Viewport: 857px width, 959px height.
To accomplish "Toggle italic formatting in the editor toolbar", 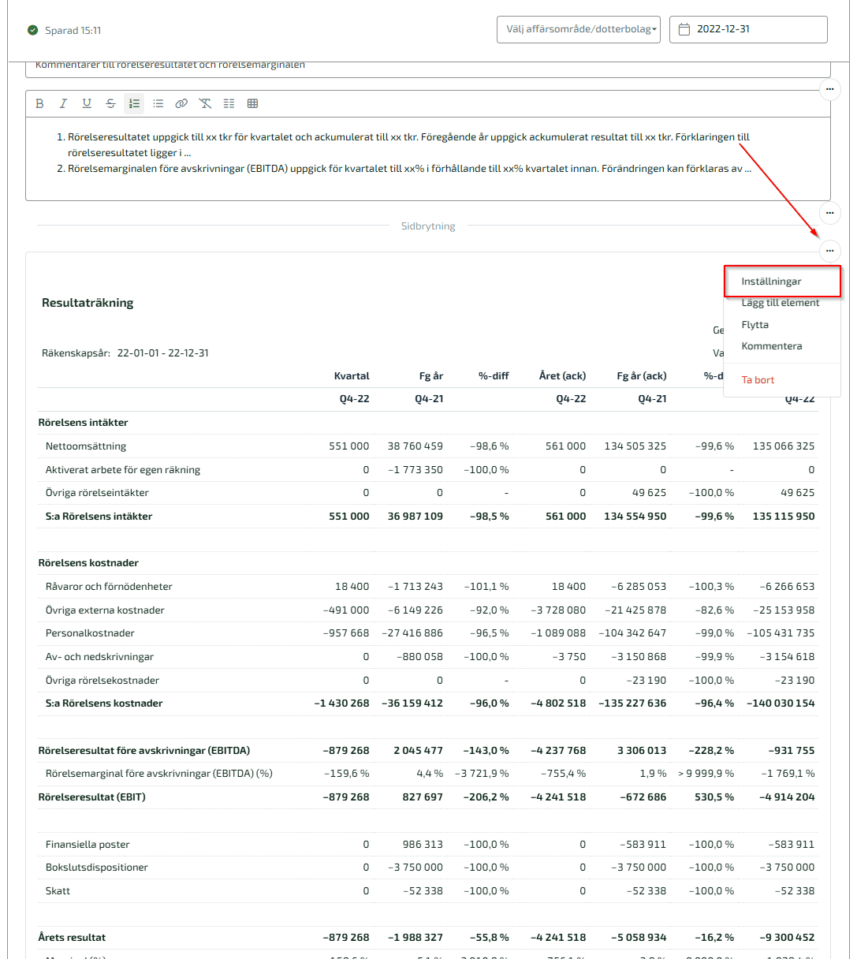I will point(63,103).
